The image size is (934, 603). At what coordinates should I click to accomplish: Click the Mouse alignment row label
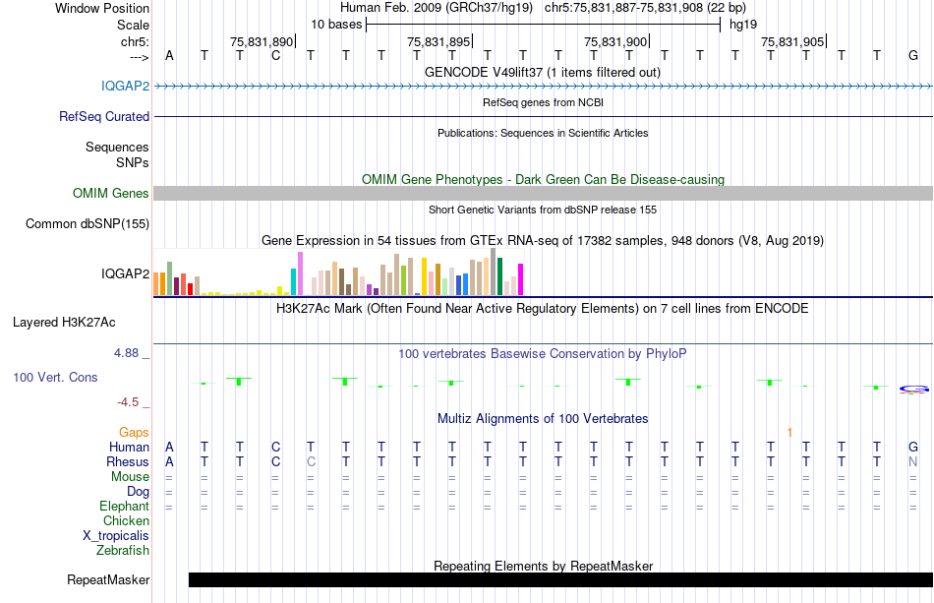[130, 477]
